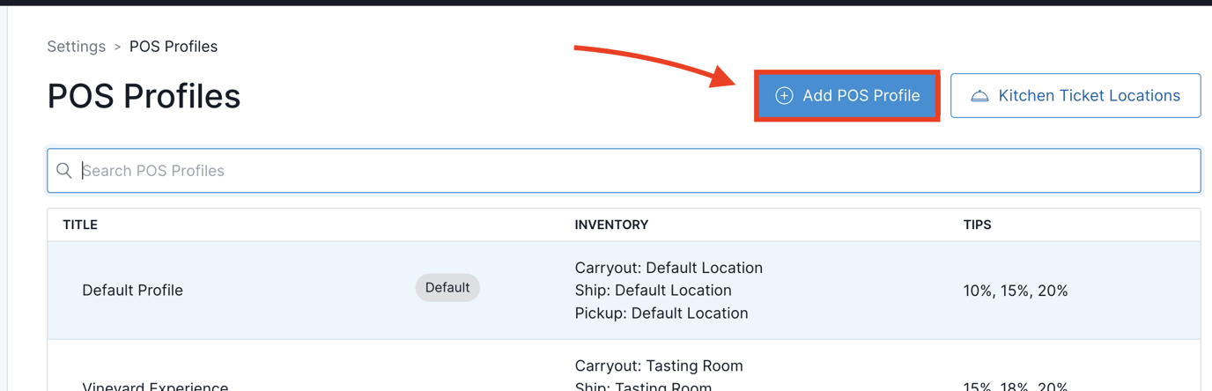Click the cloche icon for Kitchen Ticket Locations
The height and width of the screenshot is (391, 1212).
[979, 96]
